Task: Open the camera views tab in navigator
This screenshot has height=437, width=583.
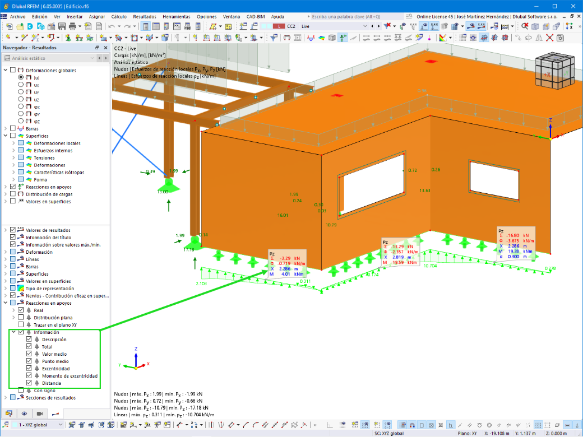Action: [40, 413]
